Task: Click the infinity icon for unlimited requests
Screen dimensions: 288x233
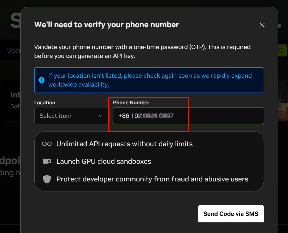Action: 47,144
